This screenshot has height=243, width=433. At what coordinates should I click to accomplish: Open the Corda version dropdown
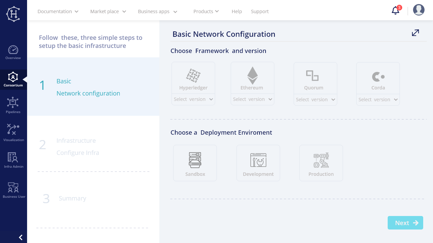[x=378, y=100]
